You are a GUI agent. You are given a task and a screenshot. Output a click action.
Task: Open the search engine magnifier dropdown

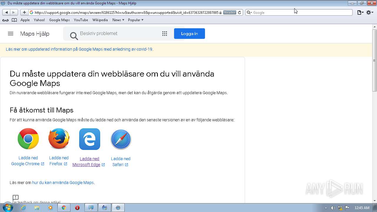point(249,12)
